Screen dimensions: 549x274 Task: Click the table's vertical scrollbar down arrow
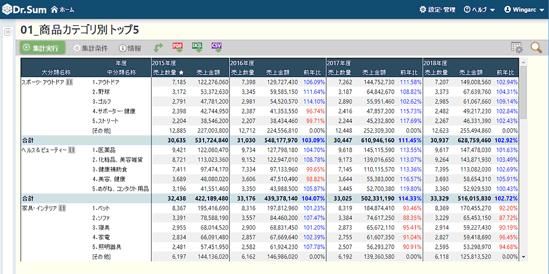(523, 256)
